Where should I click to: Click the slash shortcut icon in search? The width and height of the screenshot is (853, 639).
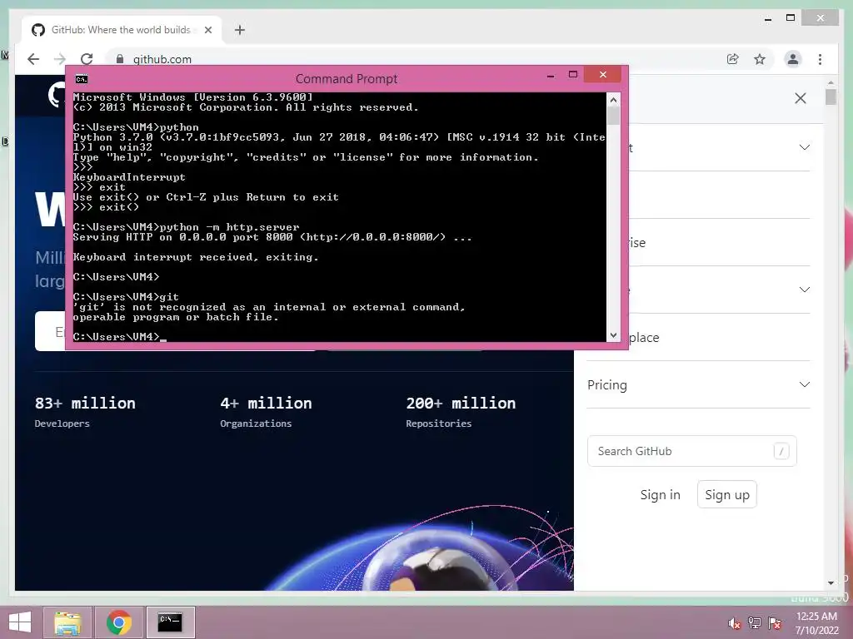[781, 451]
